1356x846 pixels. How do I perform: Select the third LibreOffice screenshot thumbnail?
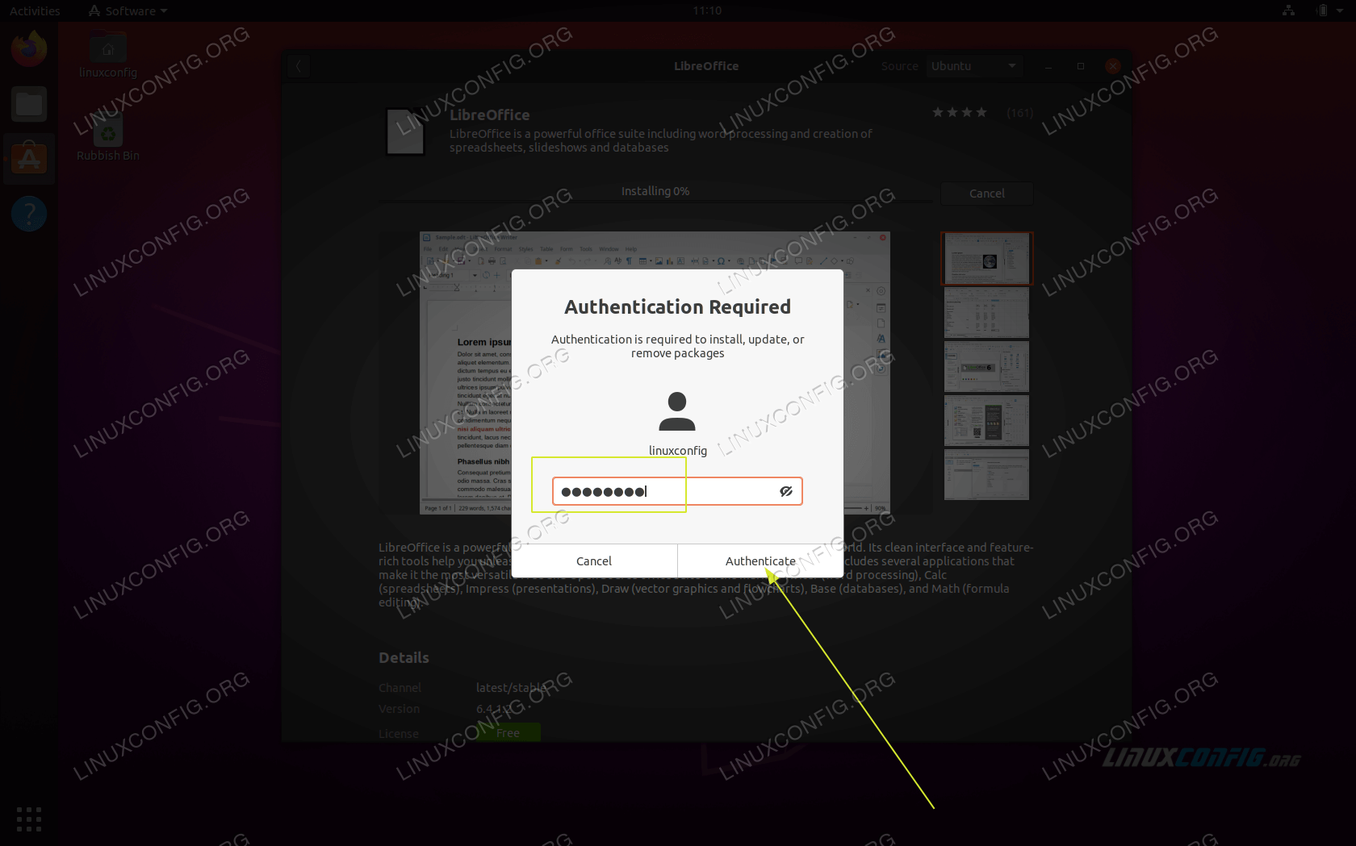pyautogui.click(x=986, y=367)
